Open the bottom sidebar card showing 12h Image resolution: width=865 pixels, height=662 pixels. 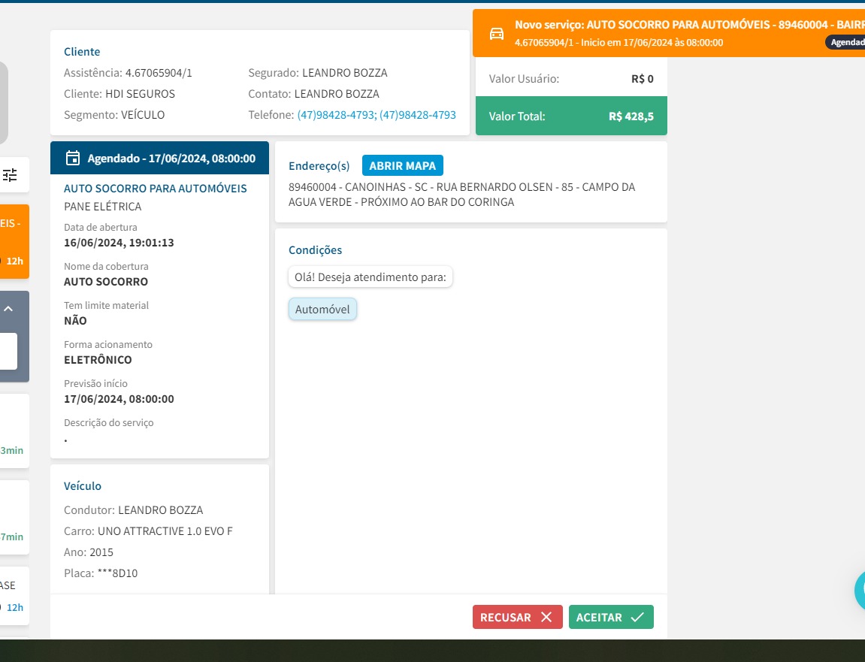[x=14, y=596]
